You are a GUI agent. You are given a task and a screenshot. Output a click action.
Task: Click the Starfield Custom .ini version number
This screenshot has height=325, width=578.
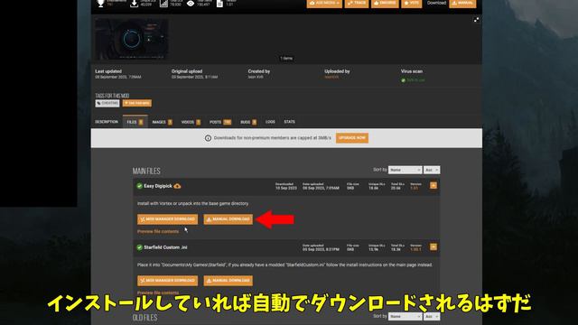click(415, 249)
